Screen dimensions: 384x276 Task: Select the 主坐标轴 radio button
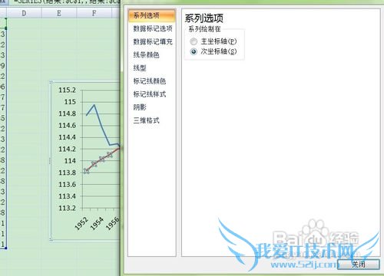[x=194, y=41]
